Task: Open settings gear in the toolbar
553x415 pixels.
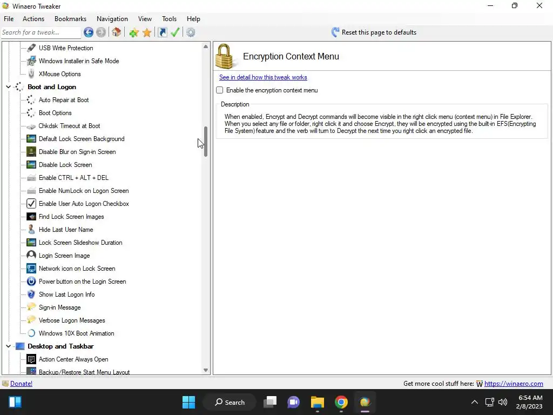Action: click(191, 32)
